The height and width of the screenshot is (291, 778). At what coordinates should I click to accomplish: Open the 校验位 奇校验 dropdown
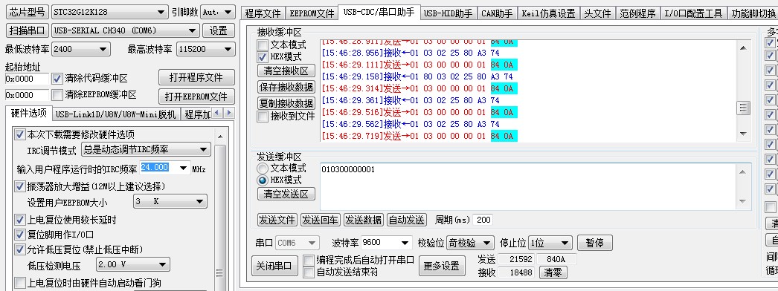click(x=470, y=243)
